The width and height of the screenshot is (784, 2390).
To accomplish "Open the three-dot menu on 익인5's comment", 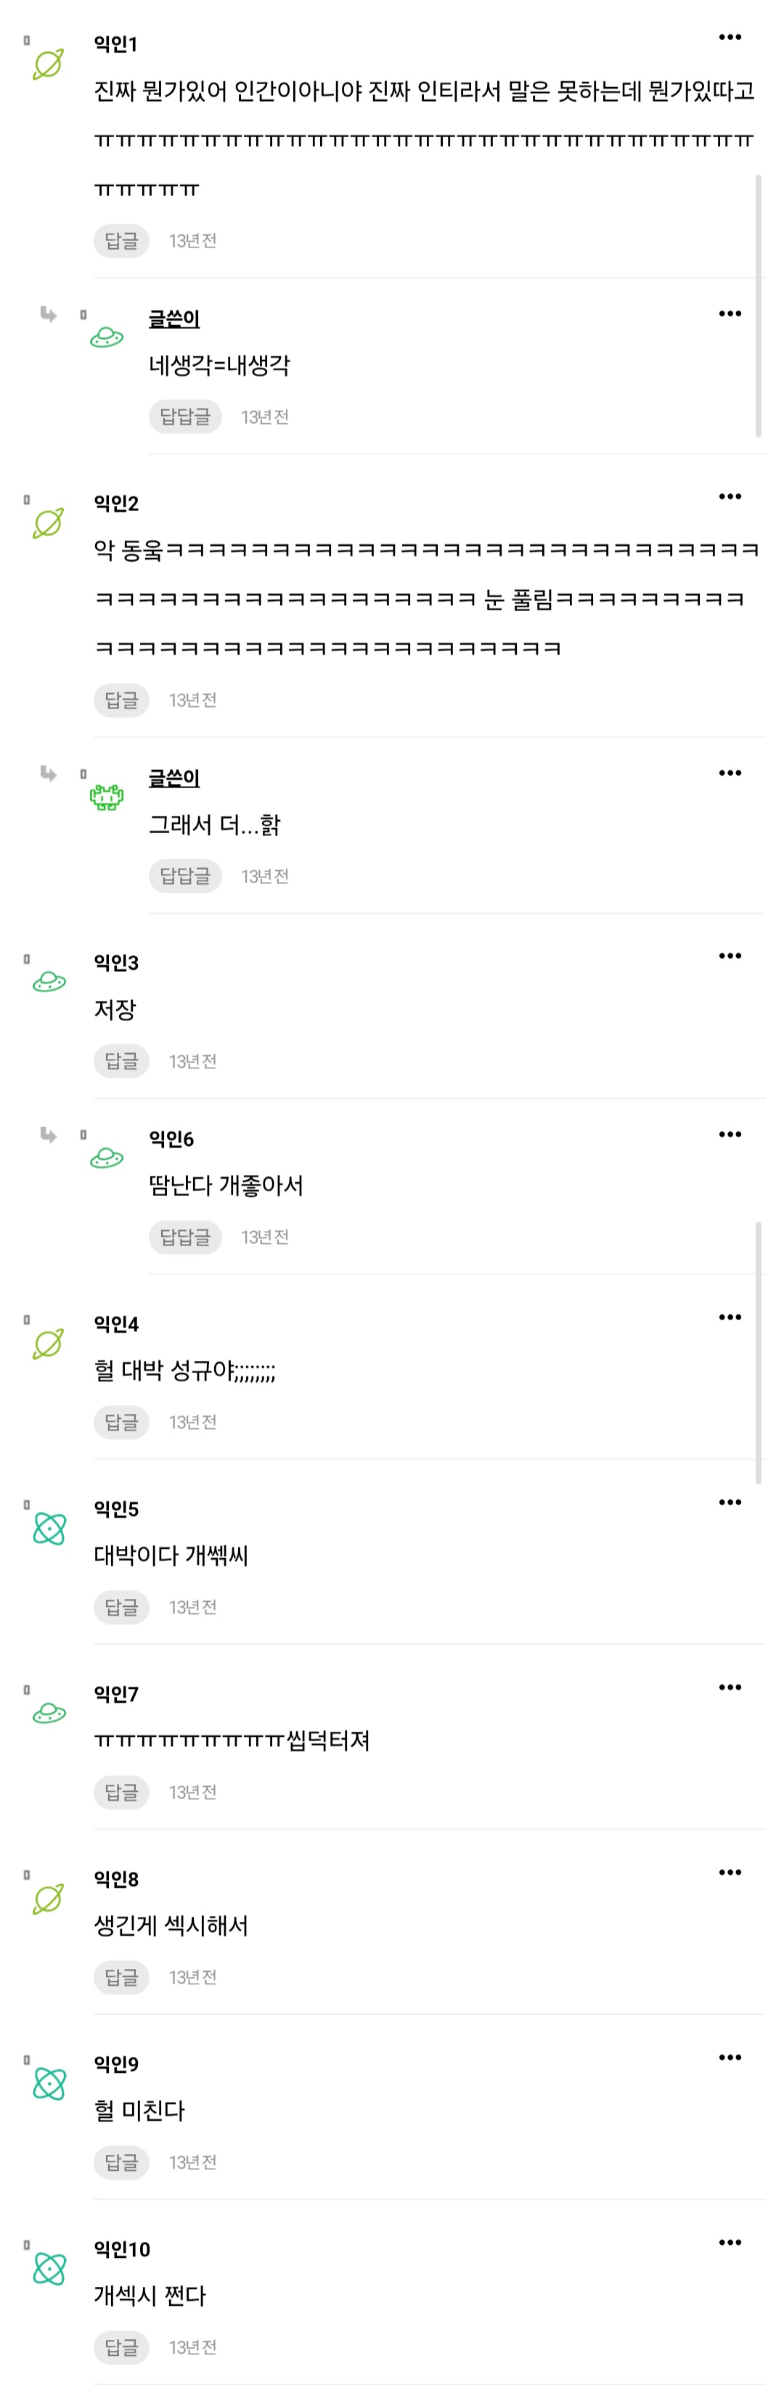I will [x=730, y=1501].
